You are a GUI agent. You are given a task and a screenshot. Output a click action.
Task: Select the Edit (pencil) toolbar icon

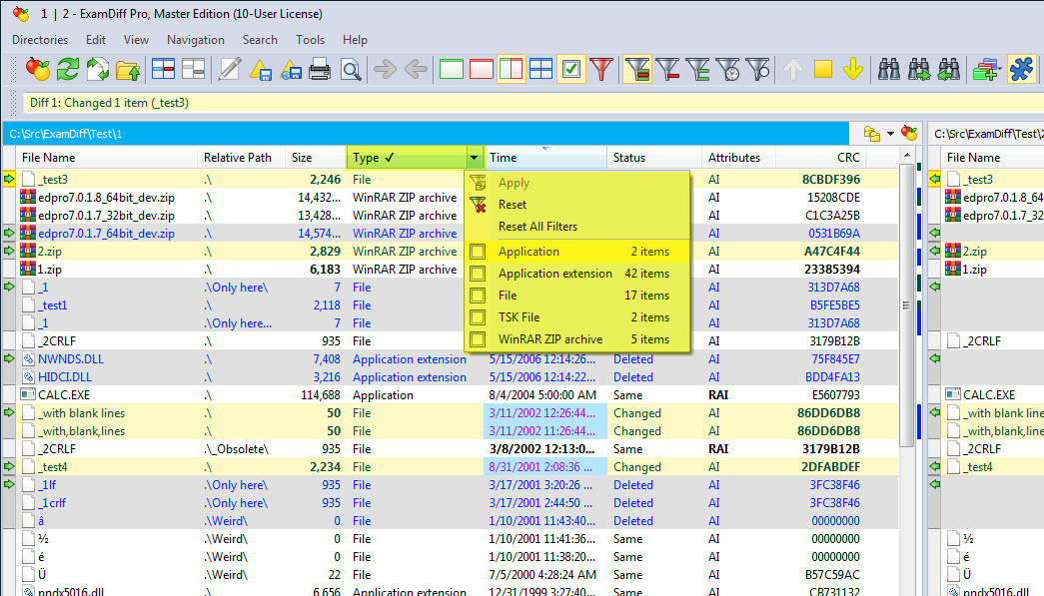(x=230, y=70)
